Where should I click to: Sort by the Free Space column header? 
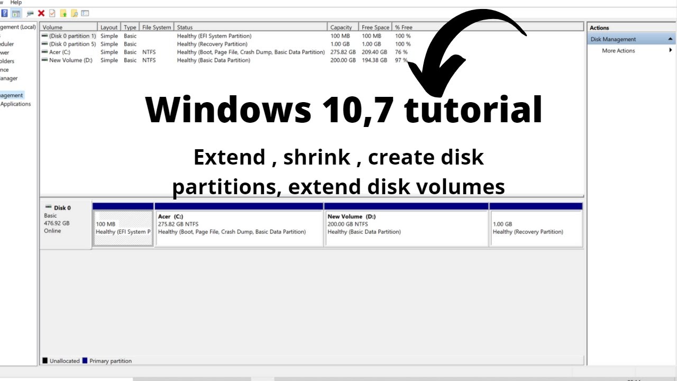375,28
